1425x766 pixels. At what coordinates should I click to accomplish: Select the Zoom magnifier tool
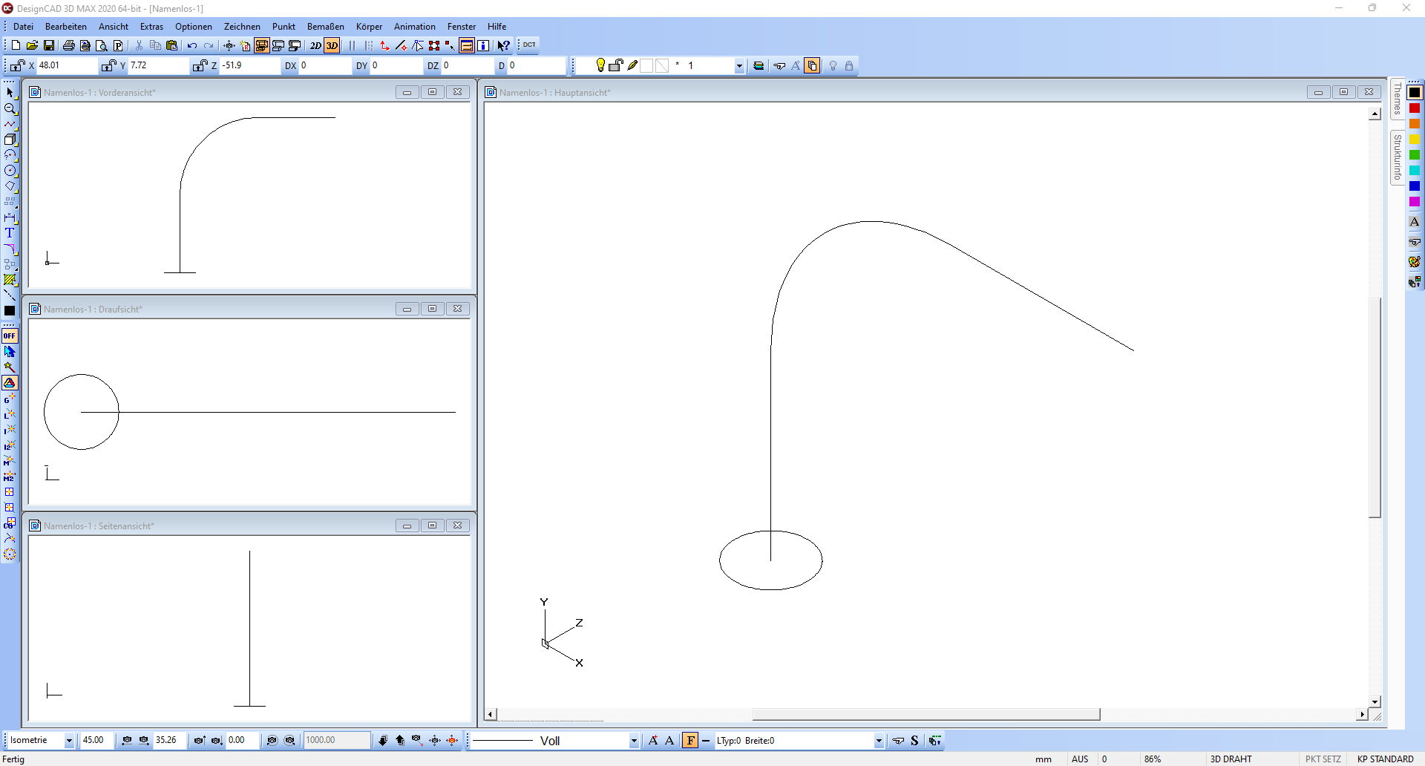[10, 108]
